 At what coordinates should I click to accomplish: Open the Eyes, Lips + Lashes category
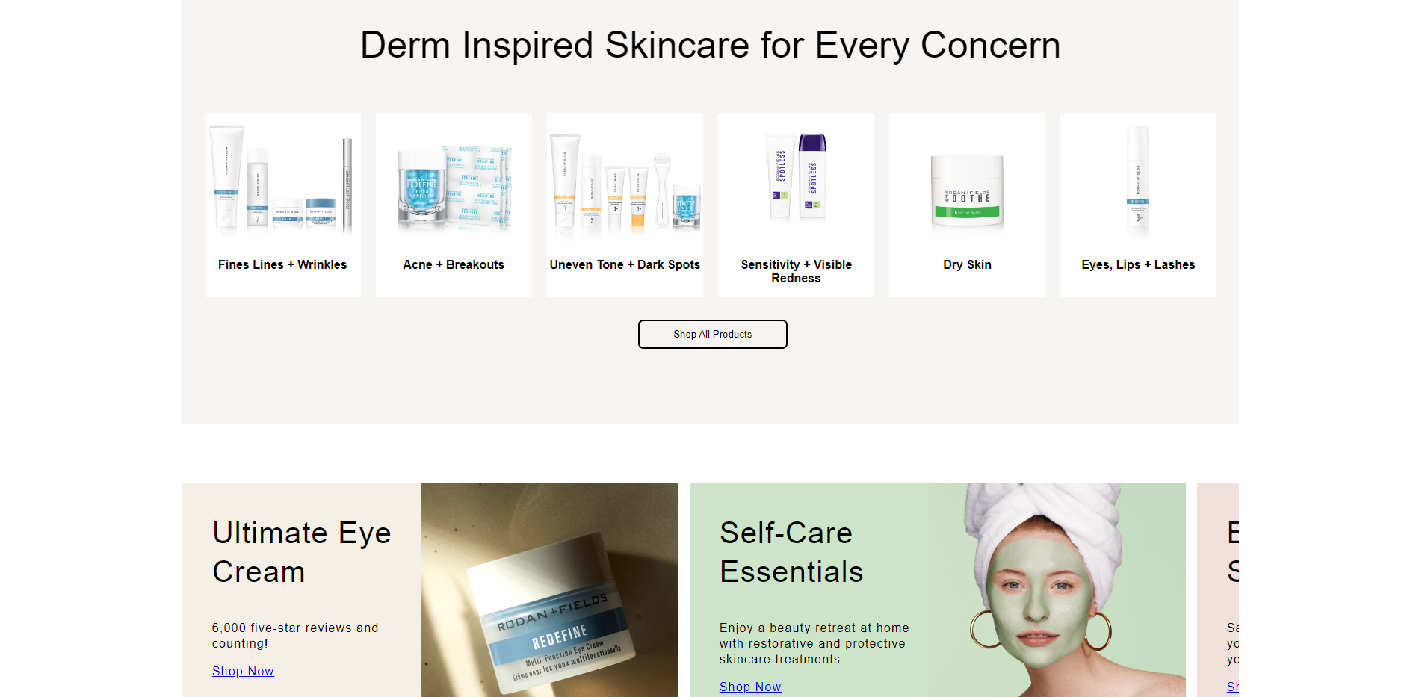(x=1138, y=264)
